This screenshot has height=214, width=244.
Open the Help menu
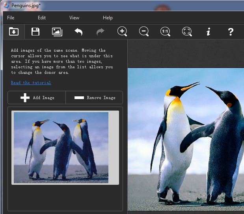[x=108, y=18]
